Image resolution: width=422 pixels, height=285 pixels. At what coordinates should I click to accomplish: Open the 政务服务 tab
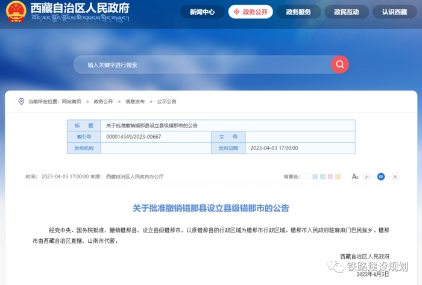click(x=298, y=12)
